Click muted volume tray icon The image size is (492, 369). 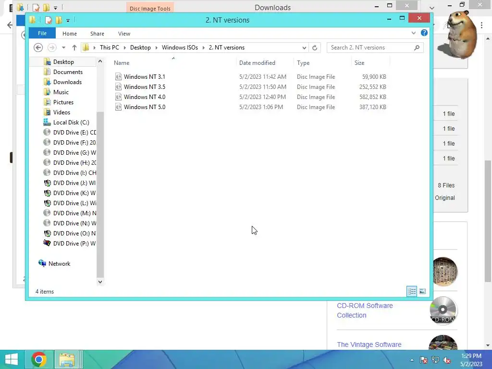447,360
